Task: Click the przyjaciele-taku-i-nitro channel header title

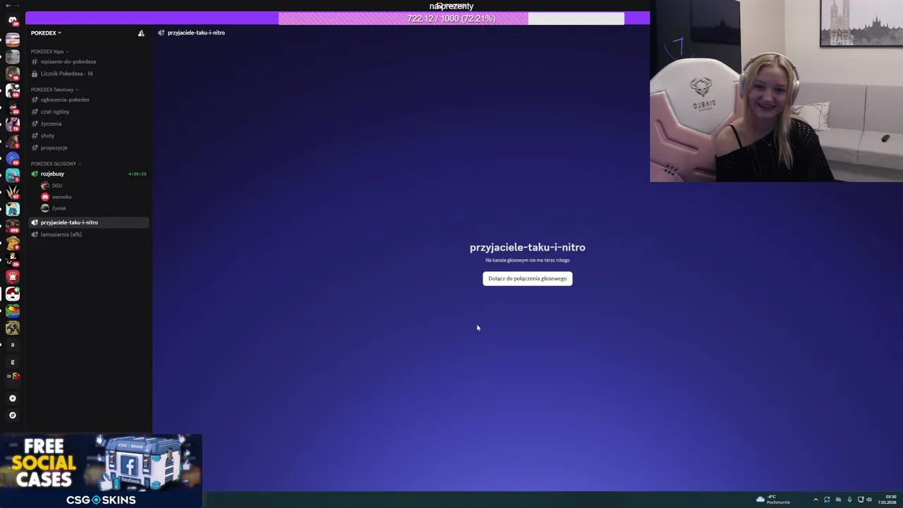Action: pos(196,32)
